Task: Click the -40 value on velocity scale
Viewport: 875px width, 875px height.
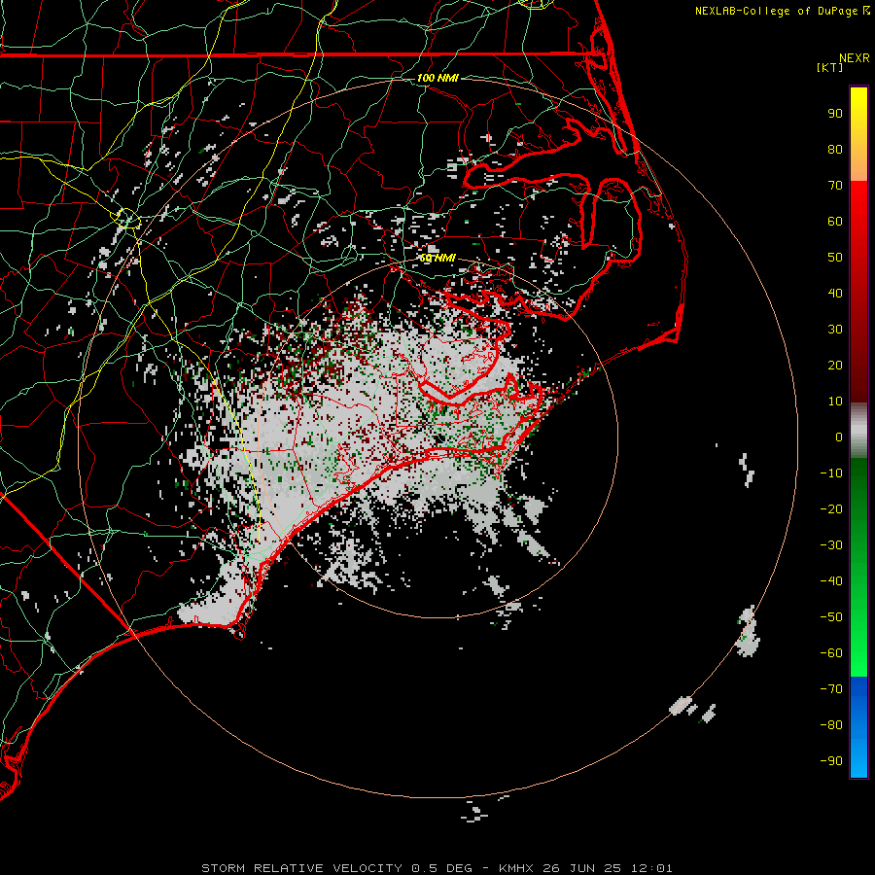Action: [x=831, y=581]
